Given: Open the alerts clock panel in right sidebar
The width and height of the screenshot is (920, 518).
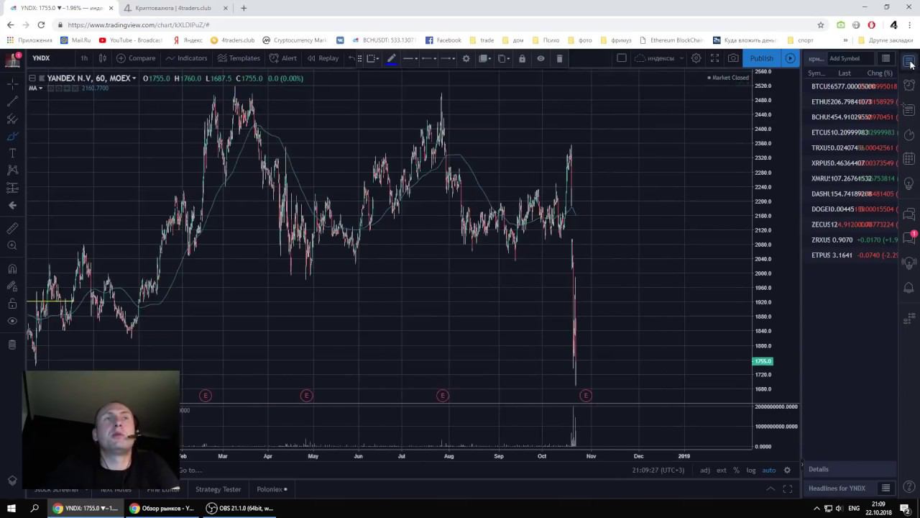Looking at the screenshot, I should coord(909,85).
